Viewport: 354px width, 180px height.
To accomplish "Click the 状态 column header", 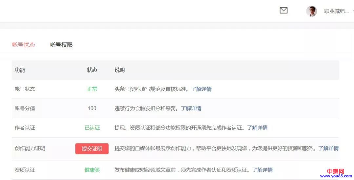I will click(92, 70).
